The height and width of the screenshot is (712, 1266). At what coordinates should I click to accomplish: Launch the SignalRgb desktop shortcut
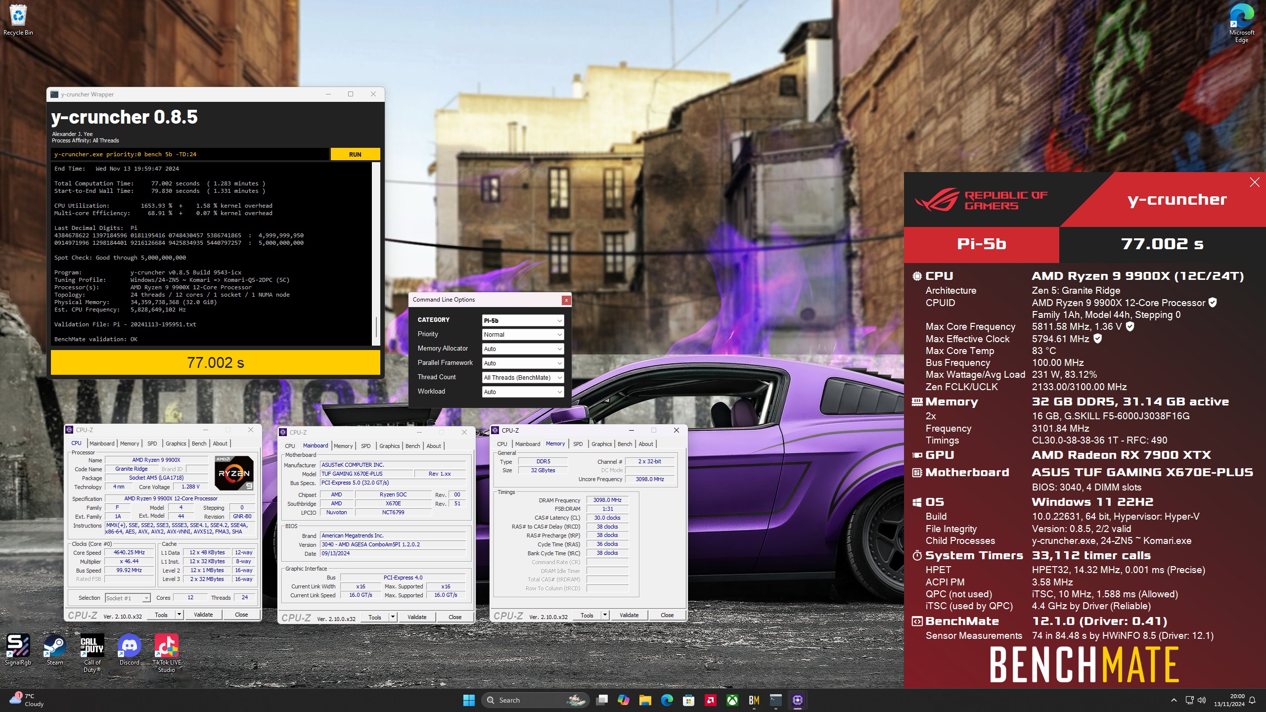(18, 650)
